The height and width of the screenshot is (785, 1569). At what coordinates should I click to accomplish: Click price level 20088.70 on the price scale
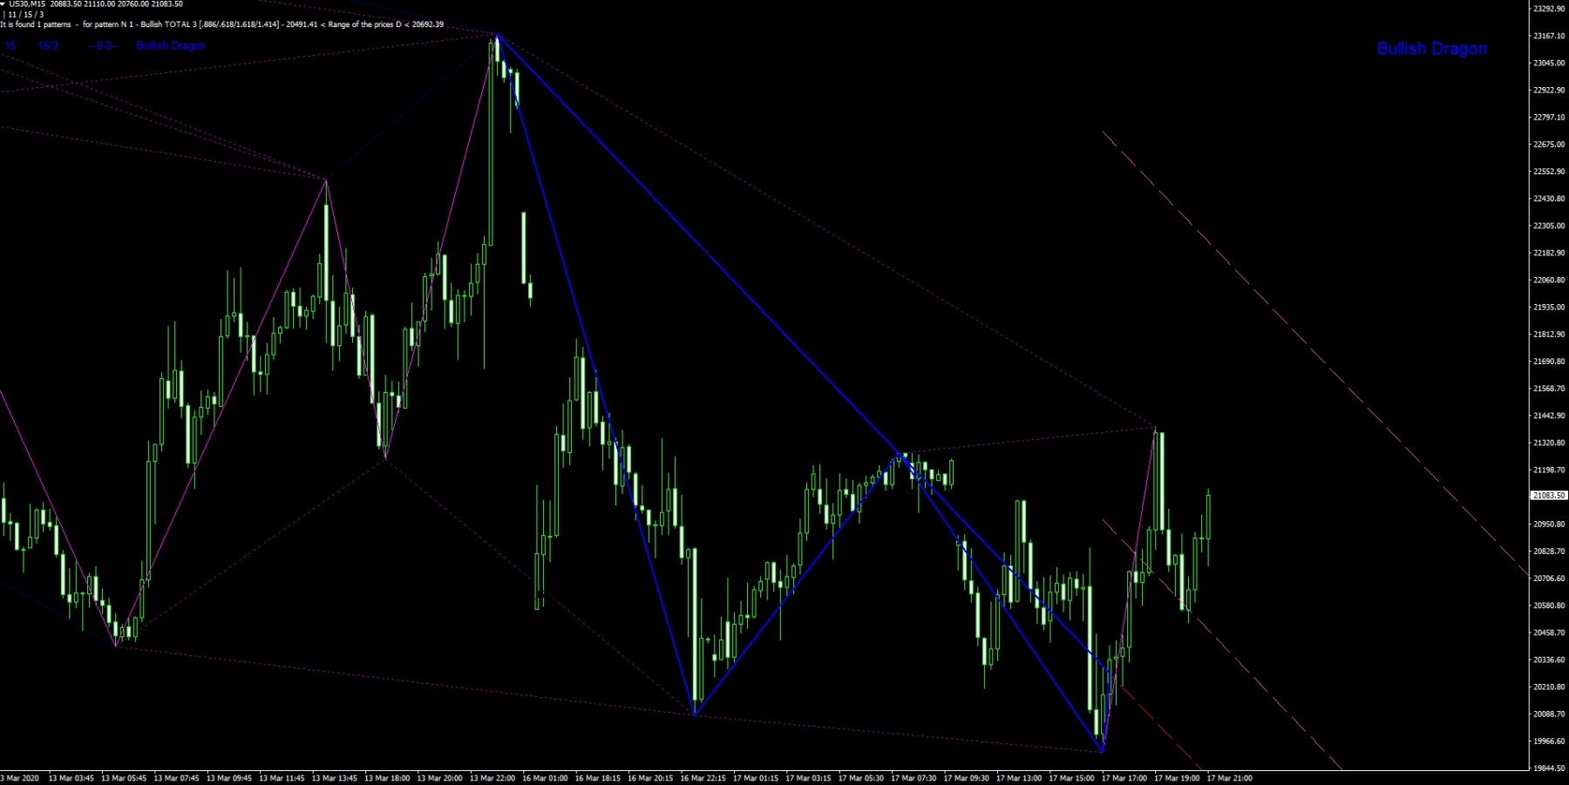click(1549, 714)
